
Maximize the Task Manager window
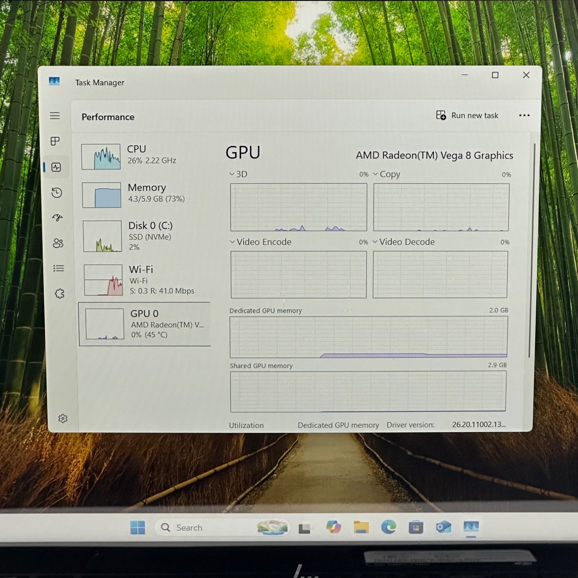(x=495, y=75)
